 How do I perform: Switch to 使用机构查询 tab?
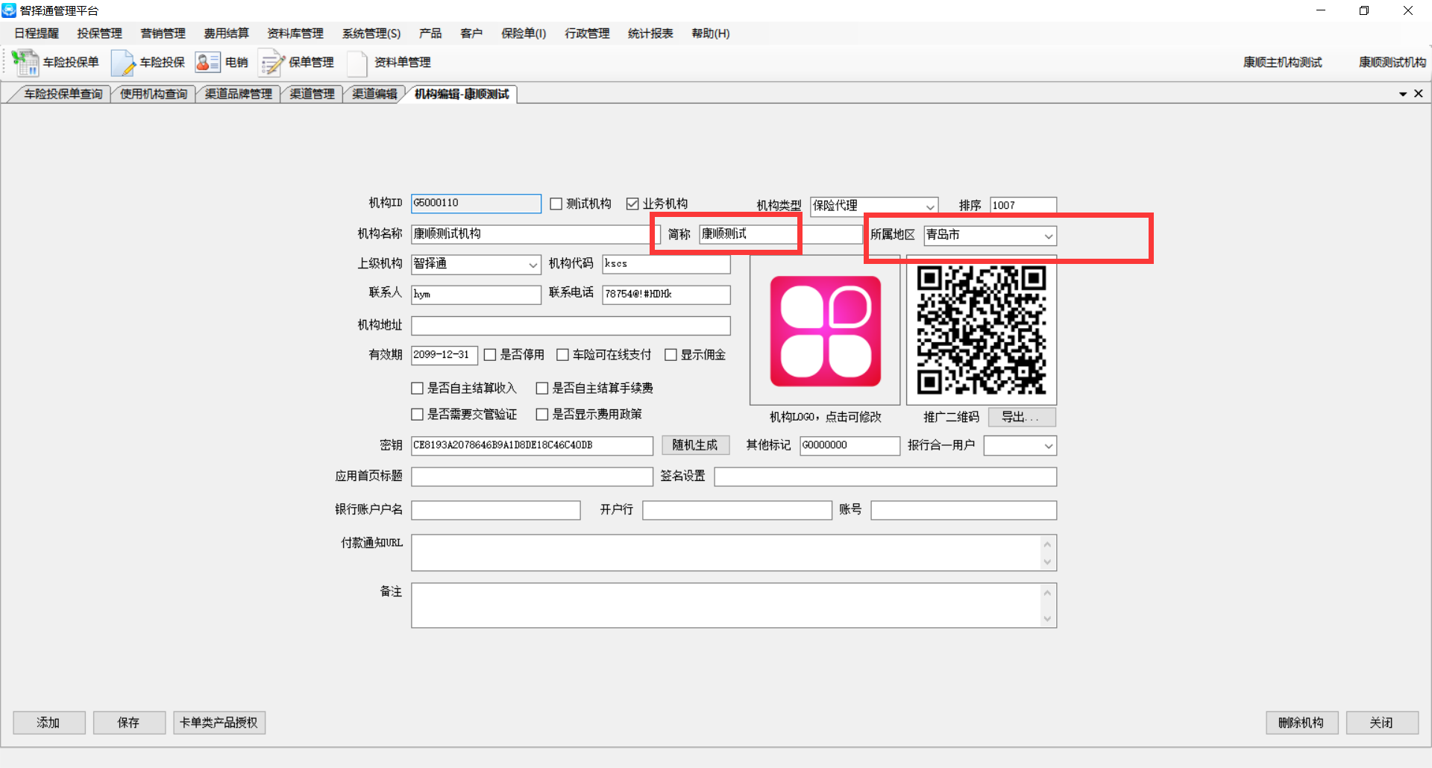154,94
